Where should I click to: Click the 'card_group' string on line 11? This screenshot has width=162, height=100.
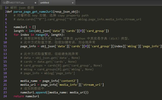[100, 46]
